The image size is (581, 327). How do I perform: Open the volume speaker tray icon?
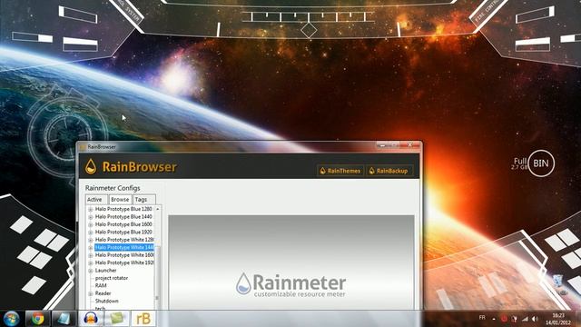[x=535, y=319]
